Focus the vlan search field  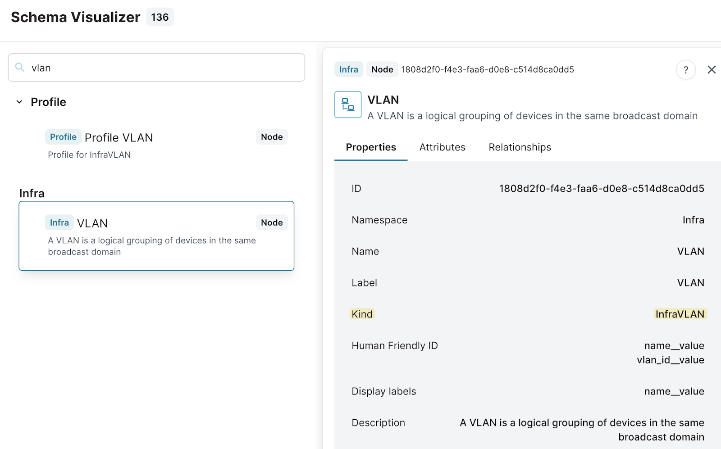pyautogui.click(x=156, y=68)
